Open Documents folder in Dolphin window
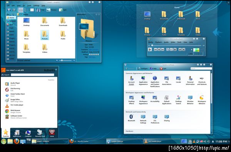Image resolution: width=231 pixels, height=152 pixels. tap(45, 22)
